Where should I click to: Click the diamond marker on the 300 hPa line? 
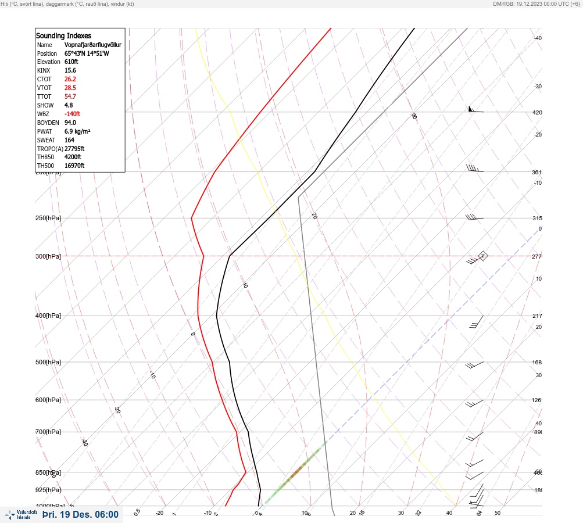tap(482, 256)
